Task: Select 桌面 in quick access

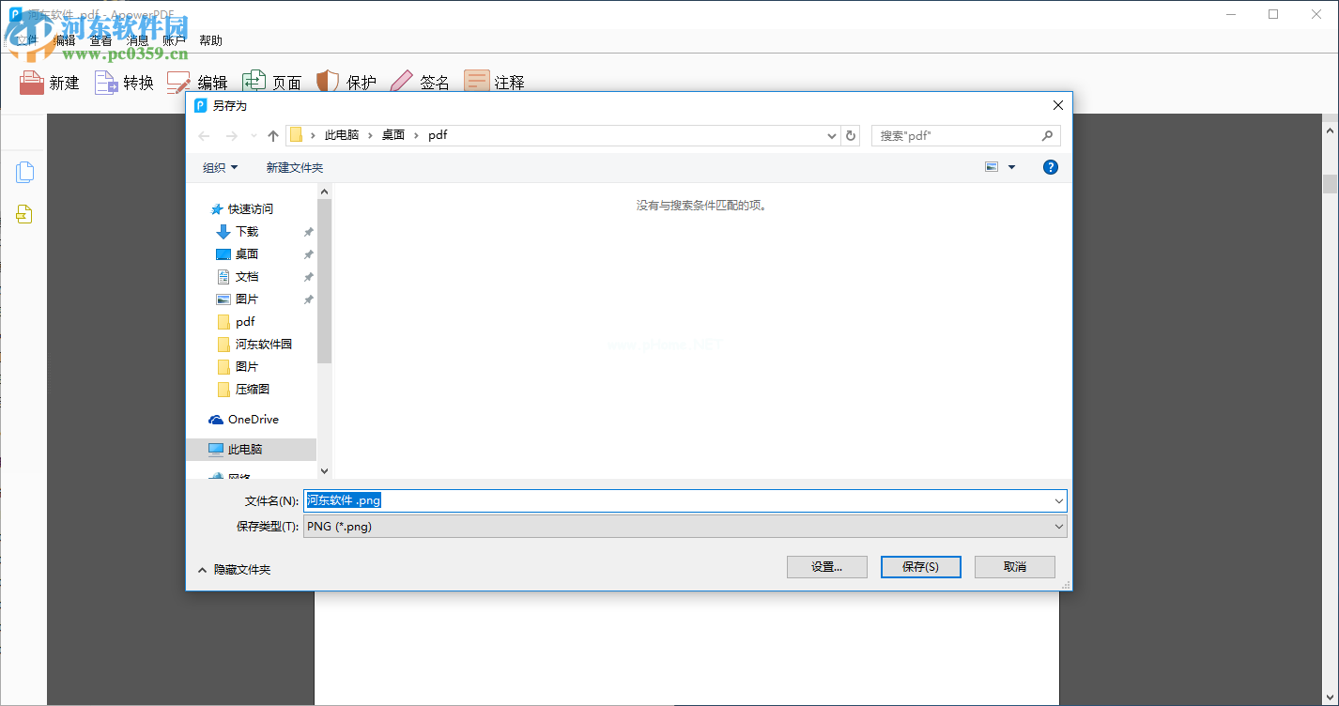Action: [x=247, y=253]
